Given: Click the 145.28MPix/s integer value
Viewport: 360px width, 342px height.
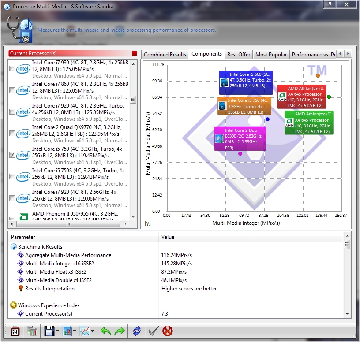Looking at the screenshot, I should click(x=176, y=263).
